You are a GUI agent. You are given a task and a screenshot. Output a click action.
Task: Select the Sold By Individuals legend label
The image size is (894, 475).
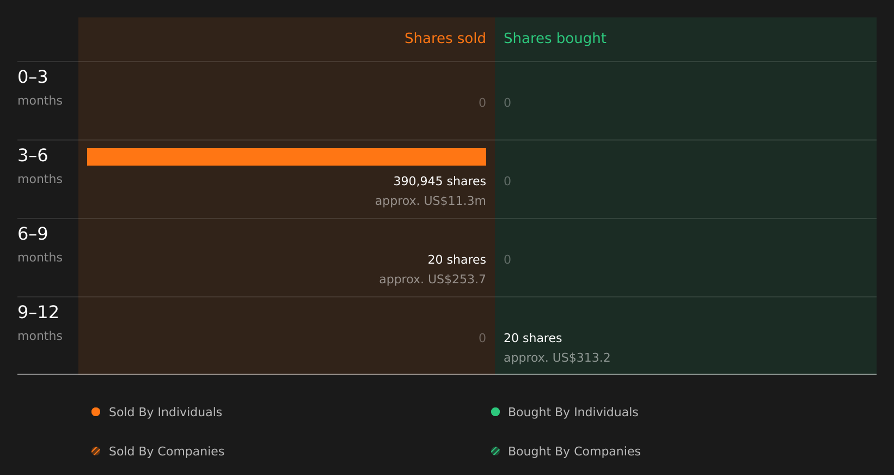point(166,412)
